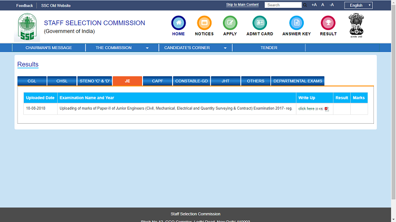Open the Tender menu item

[x=269, y=47]
